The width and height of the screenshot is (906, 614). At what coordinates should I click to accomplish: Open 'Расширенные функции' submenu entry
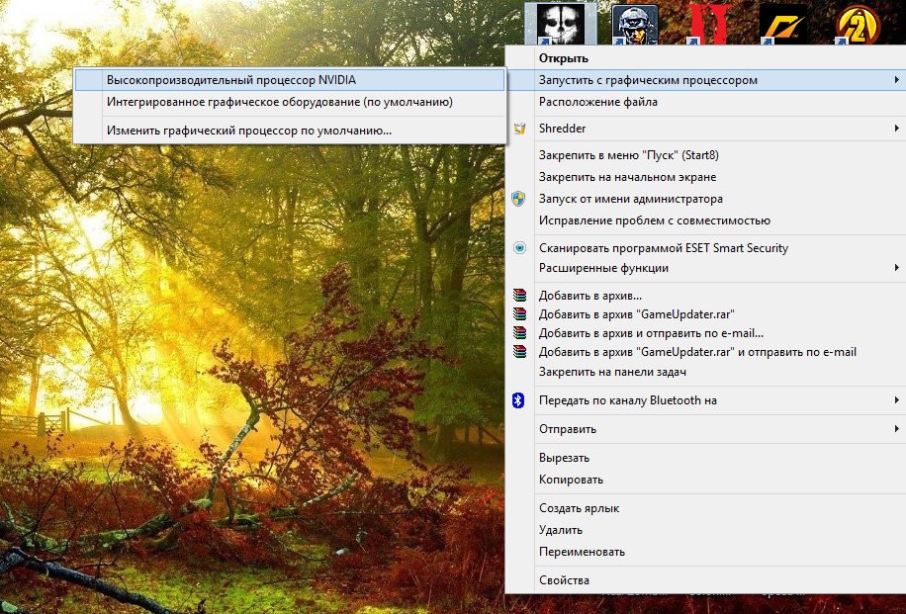tap(705, 267)
